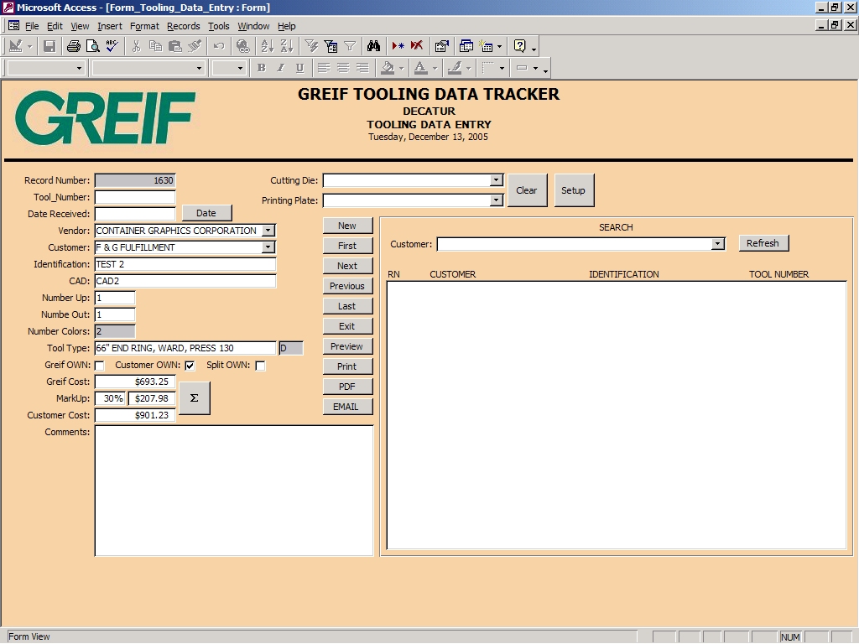Open the Insert menu

[x=110, y=26]
